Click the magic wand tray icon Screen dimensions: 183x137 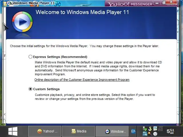click(150, 134)
